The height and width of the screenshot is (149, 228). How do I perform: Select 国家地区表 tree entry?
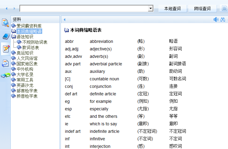click(27, 64)
